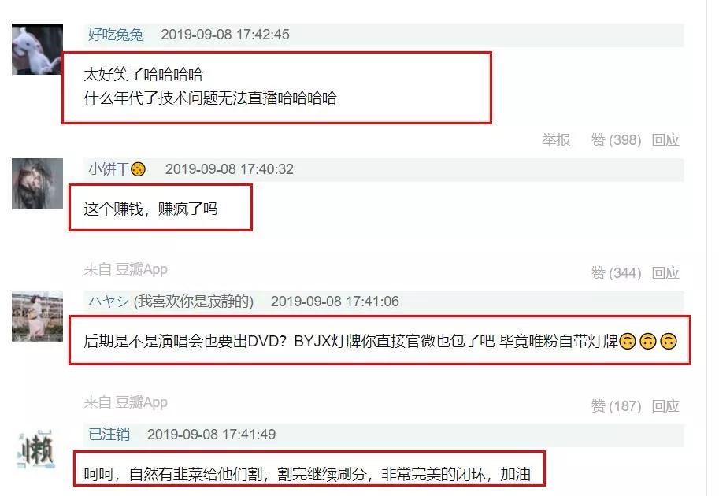The image size is (719, 496).
Task: Click last upside-down smiley emoji
Action: pos(669,342)
